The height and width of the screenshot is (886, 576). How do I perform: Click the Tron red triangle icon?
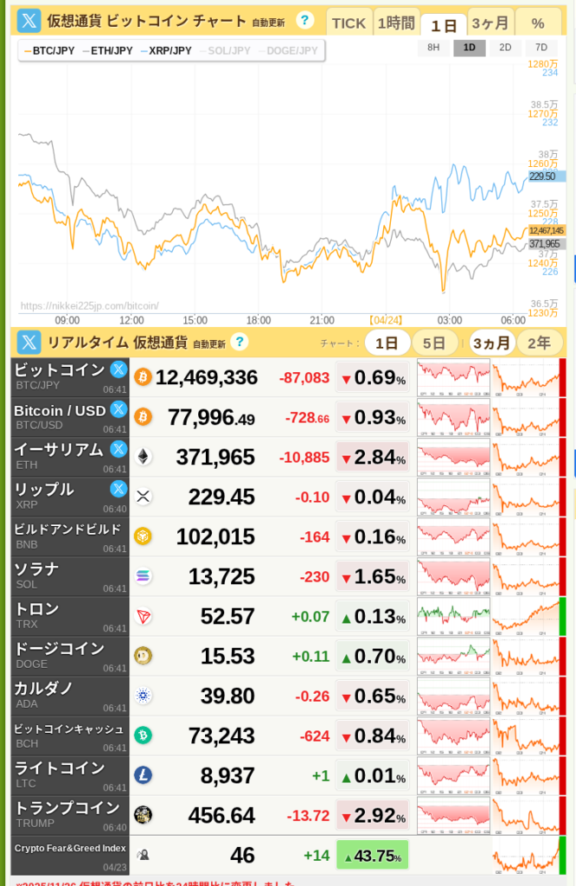(x=143, y=616)
